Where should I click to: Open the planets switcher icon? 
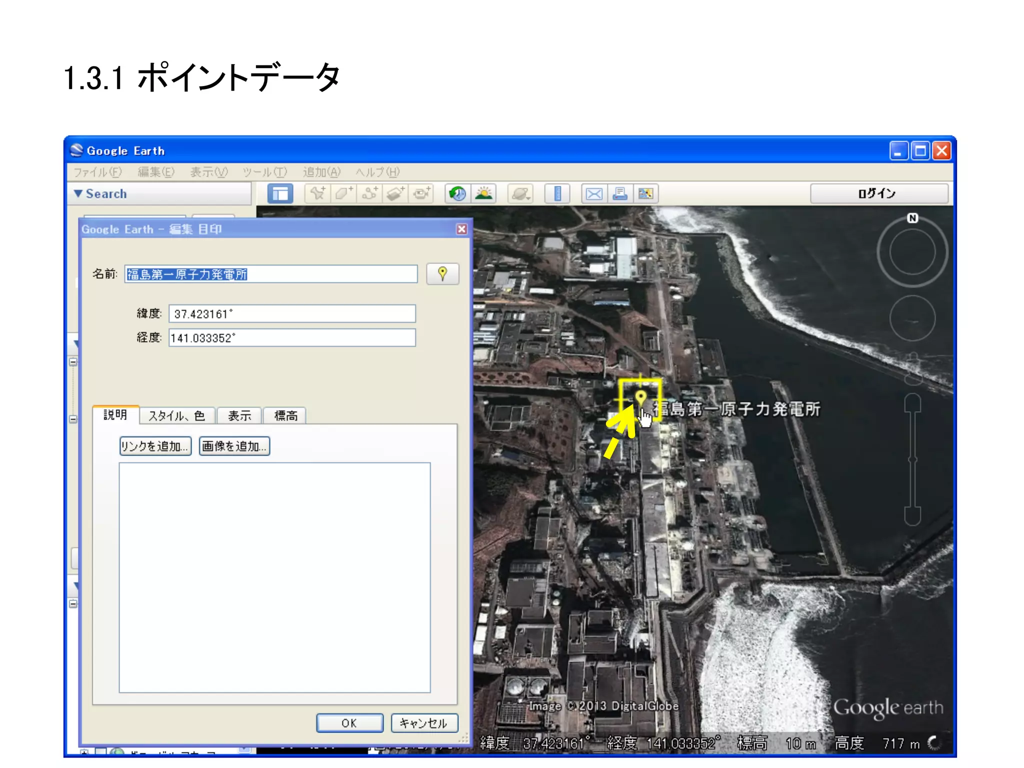pyautogui.click(x=520, y=193)
